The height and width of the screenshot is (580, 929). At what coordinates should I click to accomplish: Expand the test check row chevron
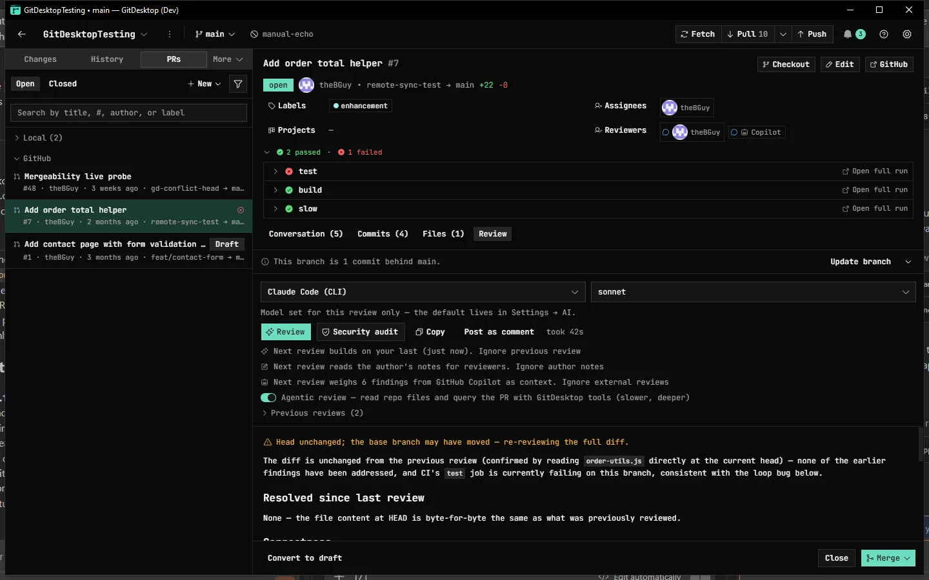pos(275,171)
